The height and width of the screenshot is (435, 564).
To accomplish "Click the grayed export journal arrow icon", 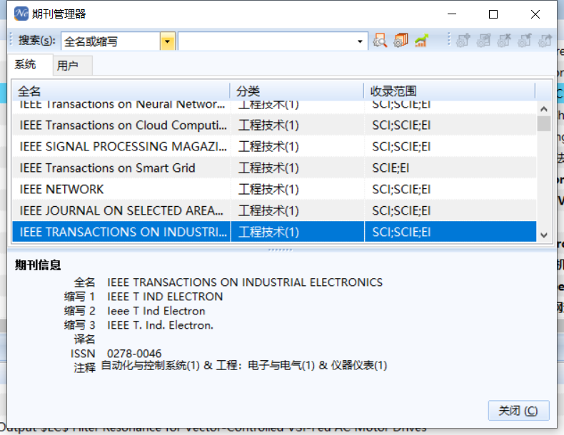I will [545, 40].
